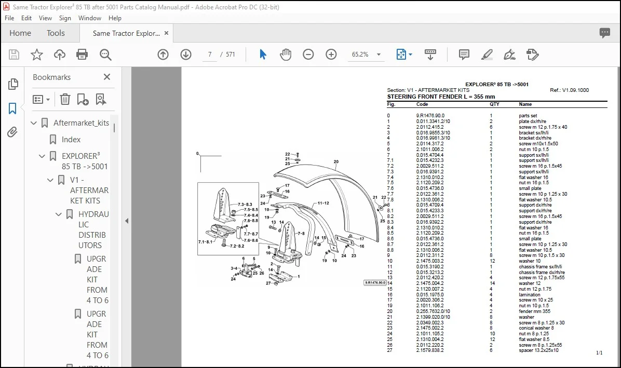Open the Sign document tool
The width and height of the screenshot is (621, 368).
tap(509, 54)
